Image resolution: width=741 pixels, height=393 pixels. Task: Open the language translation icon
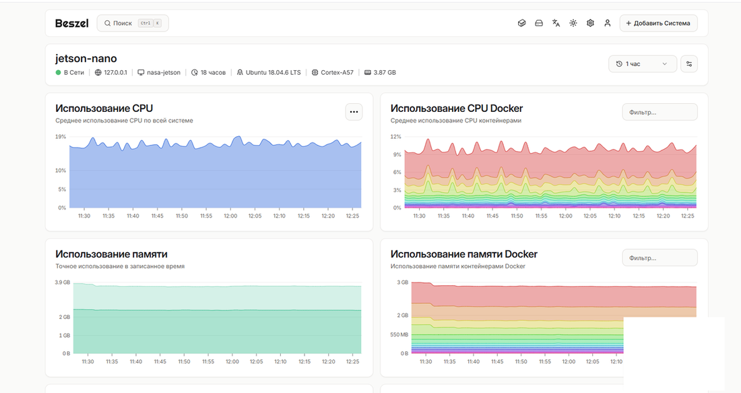(556, 23)
